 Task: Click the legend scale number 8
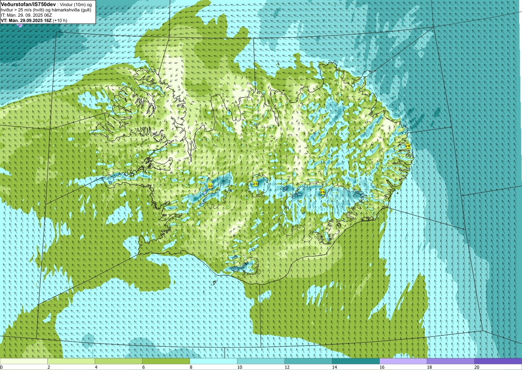coord(191,367)
